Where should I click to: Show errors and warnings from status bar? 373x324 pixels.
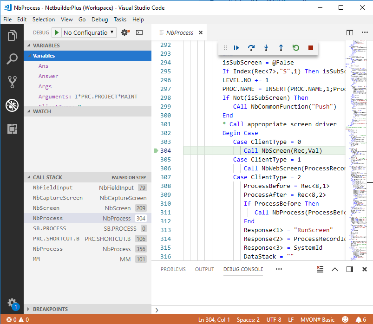coord(18,320)
